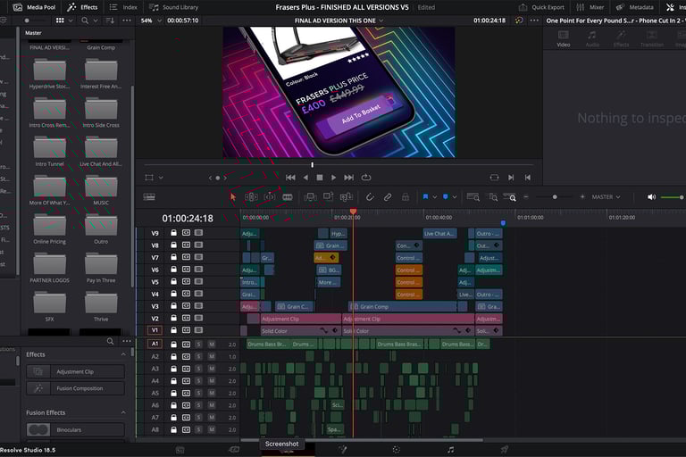Click the monitor volume slider
686x457 pixels.
coord(672,197)
